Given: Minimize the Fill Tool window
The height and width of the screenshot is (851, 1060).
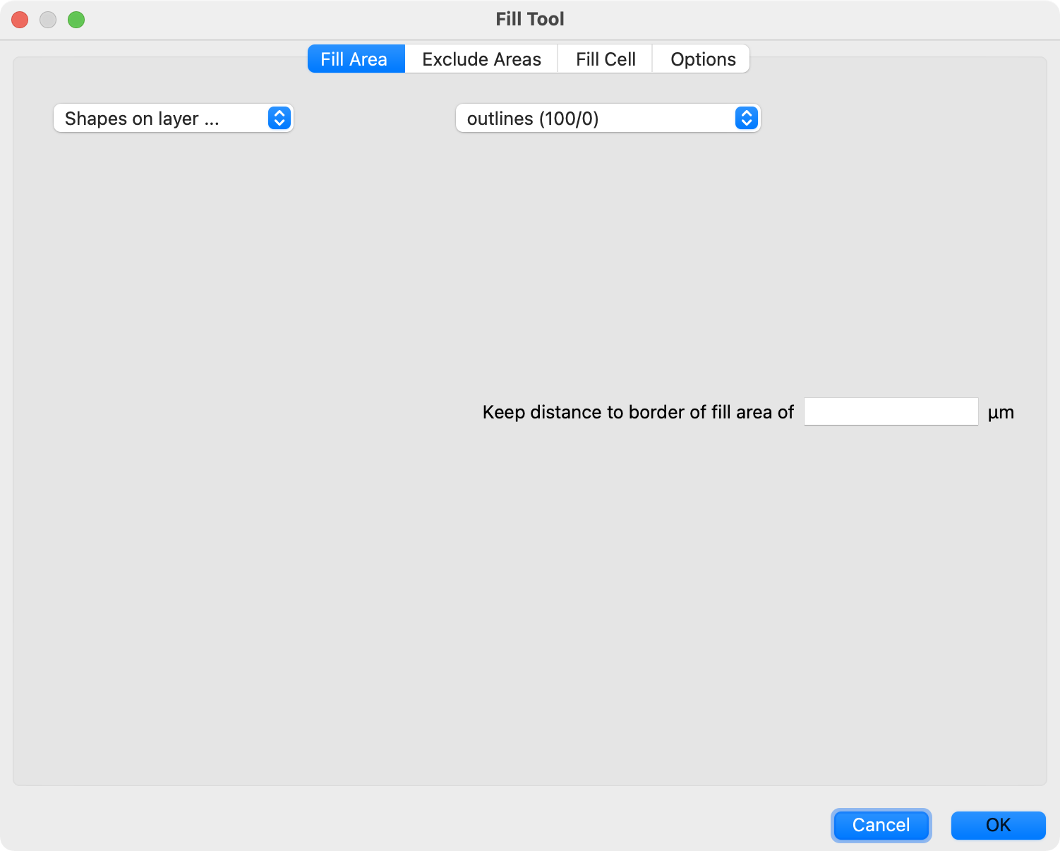Looking at the screenshot, I should (48, 19).
